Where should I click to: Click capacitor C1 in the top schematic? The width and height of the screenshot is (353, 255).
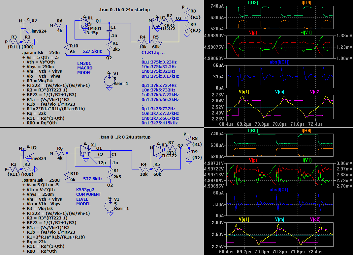coord(109,32)
